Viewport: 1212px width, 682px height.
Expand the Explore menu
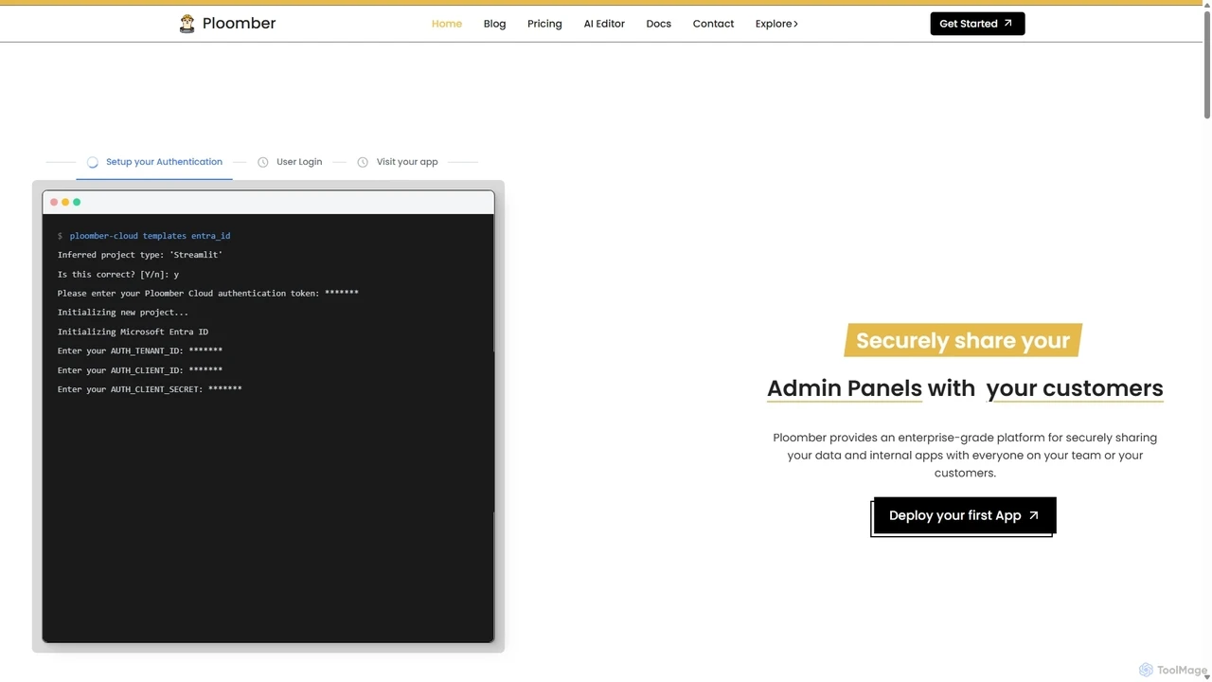click(x=776, y=24)
